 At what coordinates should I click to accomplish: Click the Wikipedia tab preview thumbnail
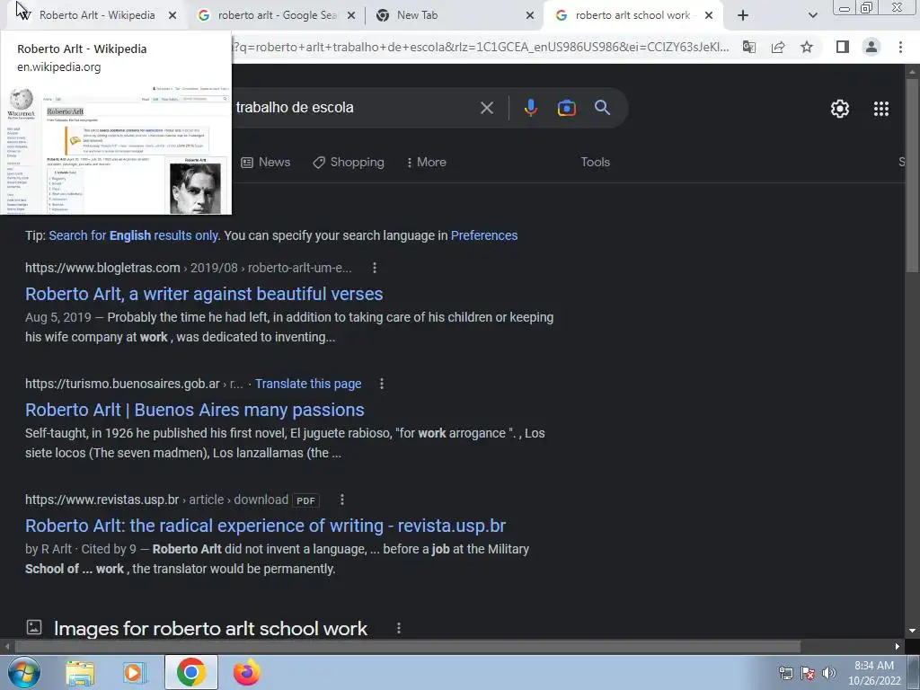[x=116, y=149]
